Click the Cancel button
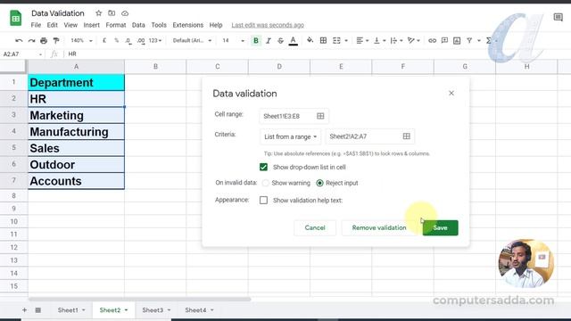The height and width of the screenshot is (321, 571). pos(315,228)
